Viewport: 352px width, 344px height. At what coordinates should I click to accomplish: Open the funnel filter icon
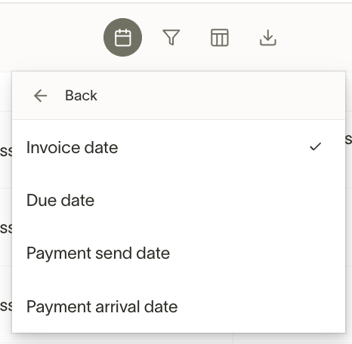pos(171,38)
